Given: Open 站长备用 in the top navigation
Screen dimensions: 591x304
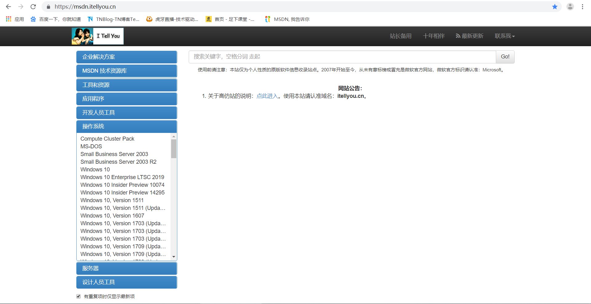Looking at the screenshot, I should pos(400,36).
